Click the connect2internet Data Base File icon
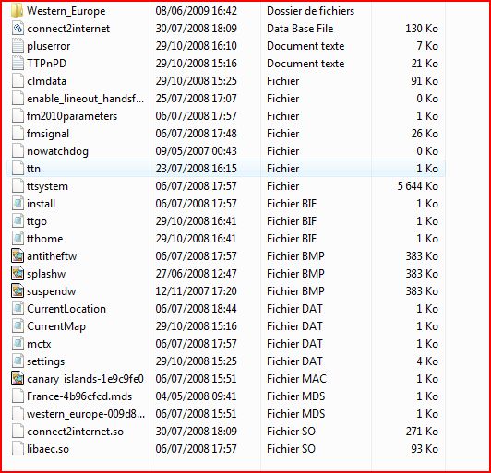 coord(18,29)
